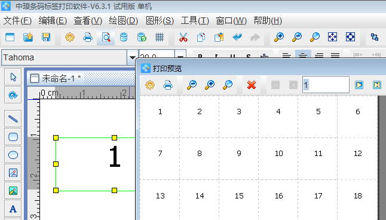Open the 绘图(D) menu

coord(124,21)
